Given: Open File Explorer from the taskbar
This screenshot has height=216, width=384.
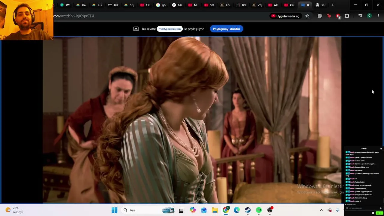Looking at the screenshot, I should [214, 210].
